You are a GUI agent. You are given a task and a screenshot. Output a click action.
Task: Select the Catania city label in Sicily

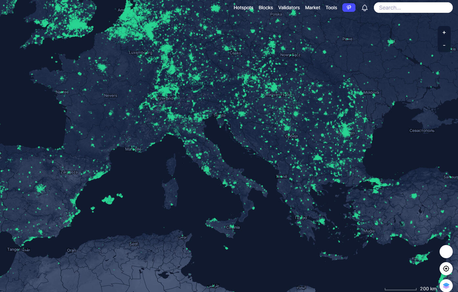tap(233, 227)
